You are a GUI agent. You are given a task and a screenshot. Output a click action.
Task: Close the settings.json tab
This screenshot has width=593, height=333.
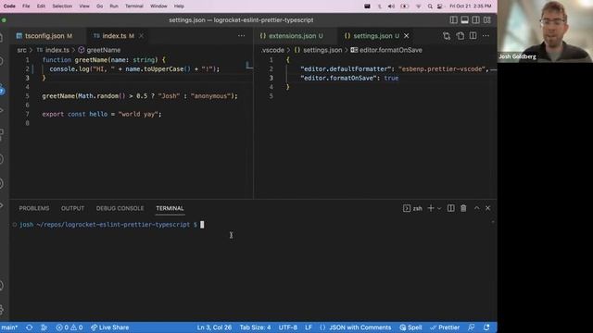(x=407, y=36)
